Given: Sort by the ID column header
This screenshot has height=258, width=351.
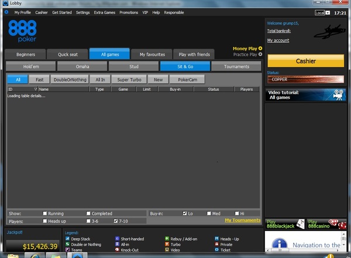Looking at the screenshot, I should tap(22, 89).
